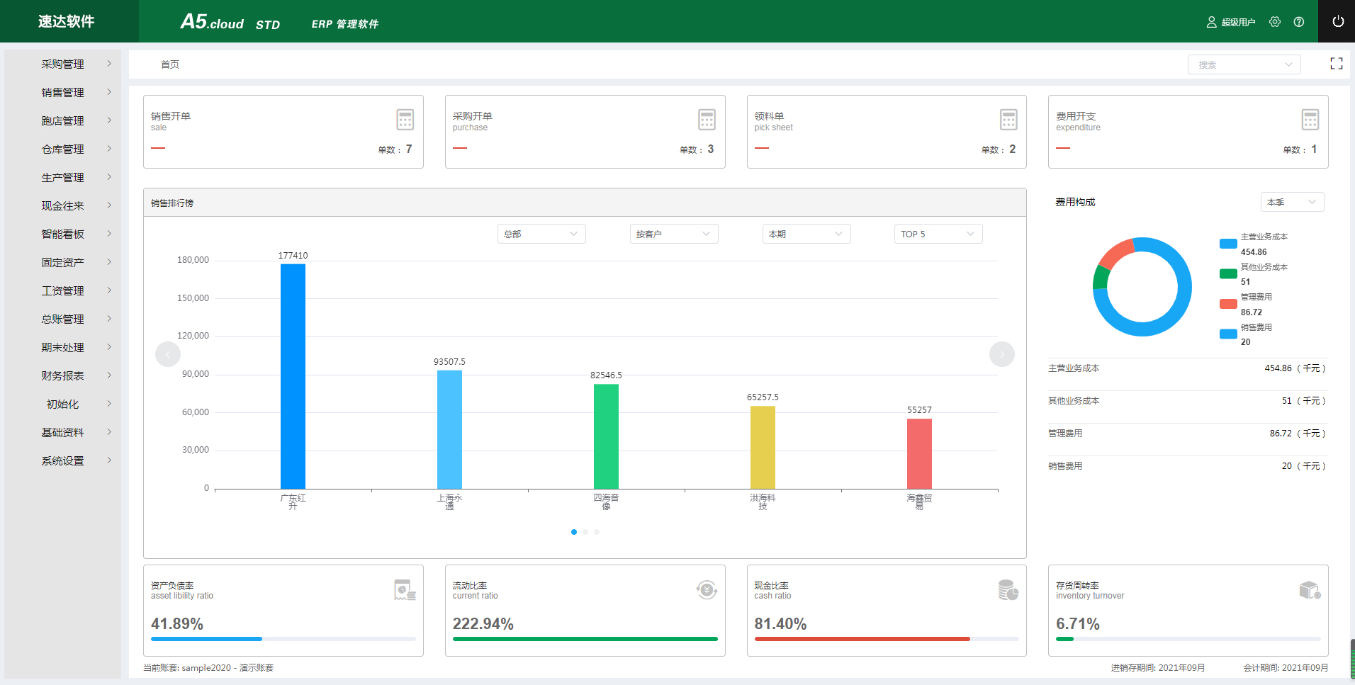Click calculator icon on 采购开单 card
Viewport: 1355px width, 685px height.
[x=707, y=120]
